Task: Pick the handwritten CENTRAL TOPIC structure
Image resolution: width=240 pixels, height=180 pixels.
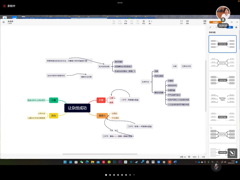Action: click(223, 98)
